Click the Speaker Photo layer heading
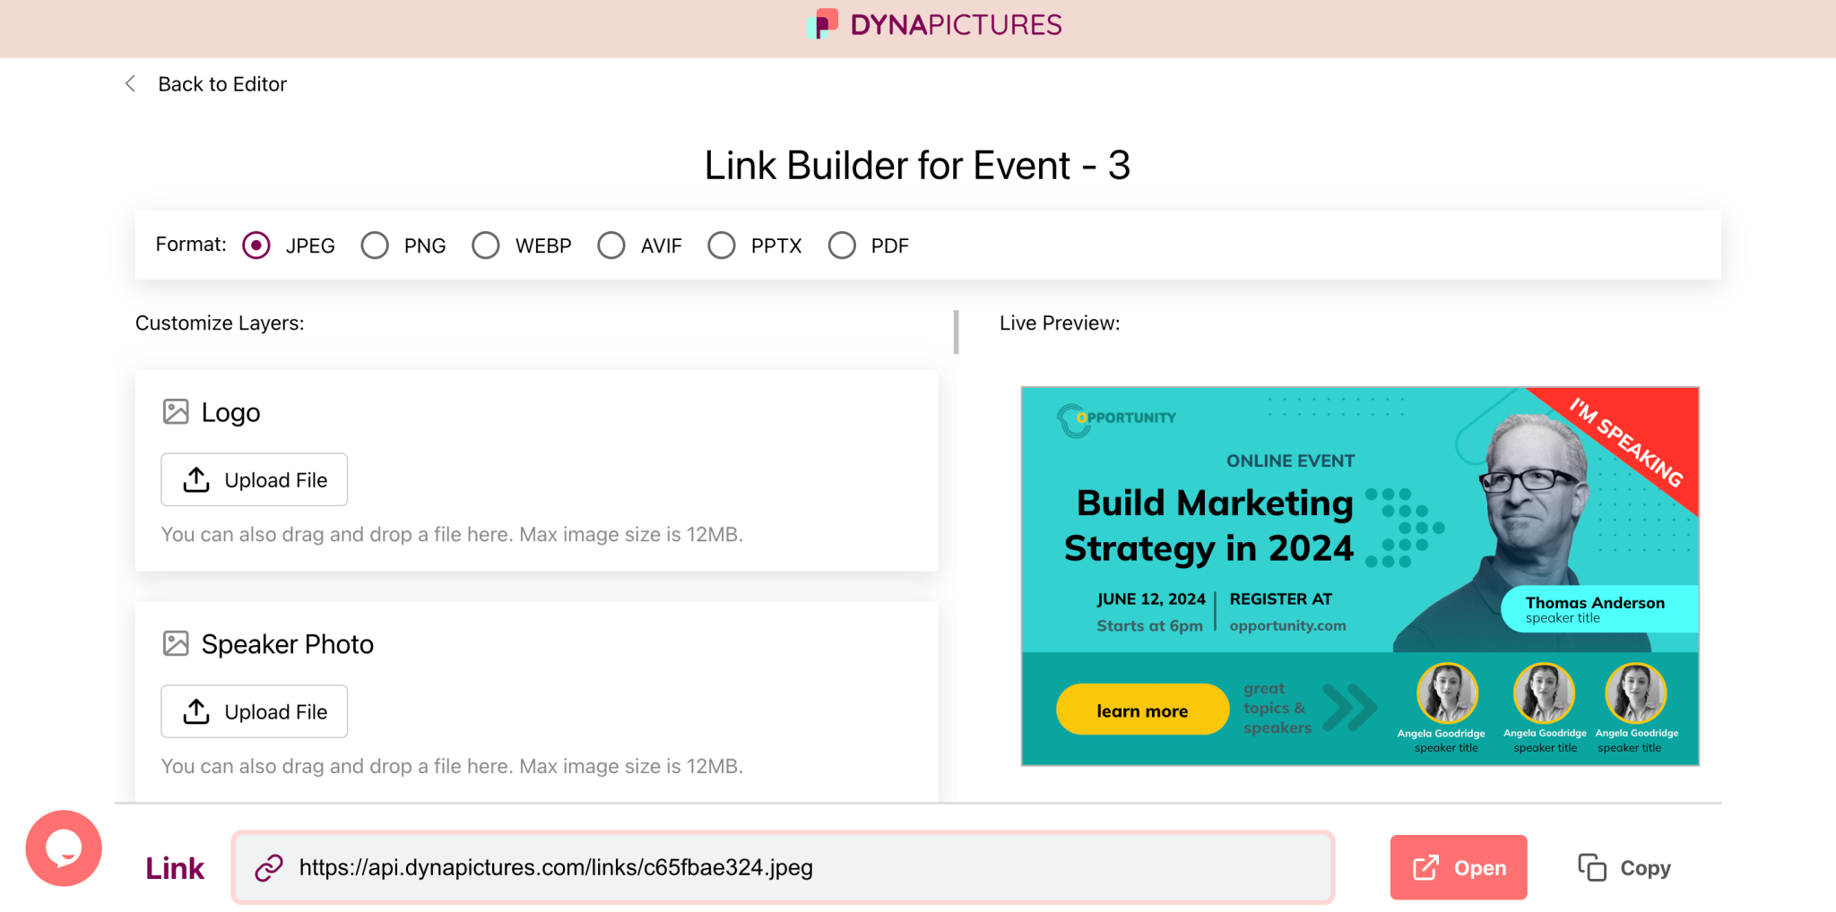 click(287, 644)
